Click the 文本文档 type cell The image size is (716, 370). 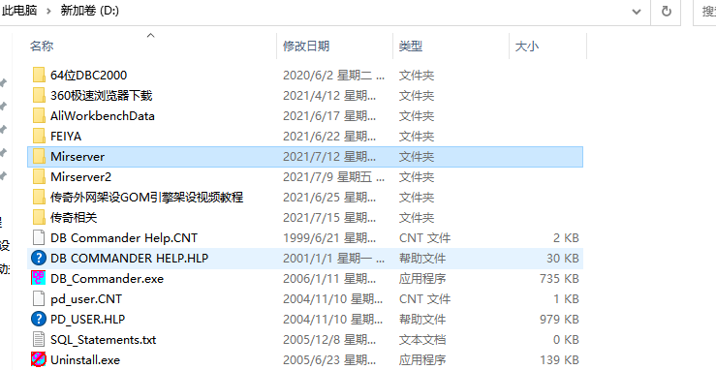[x=422, y=339]
